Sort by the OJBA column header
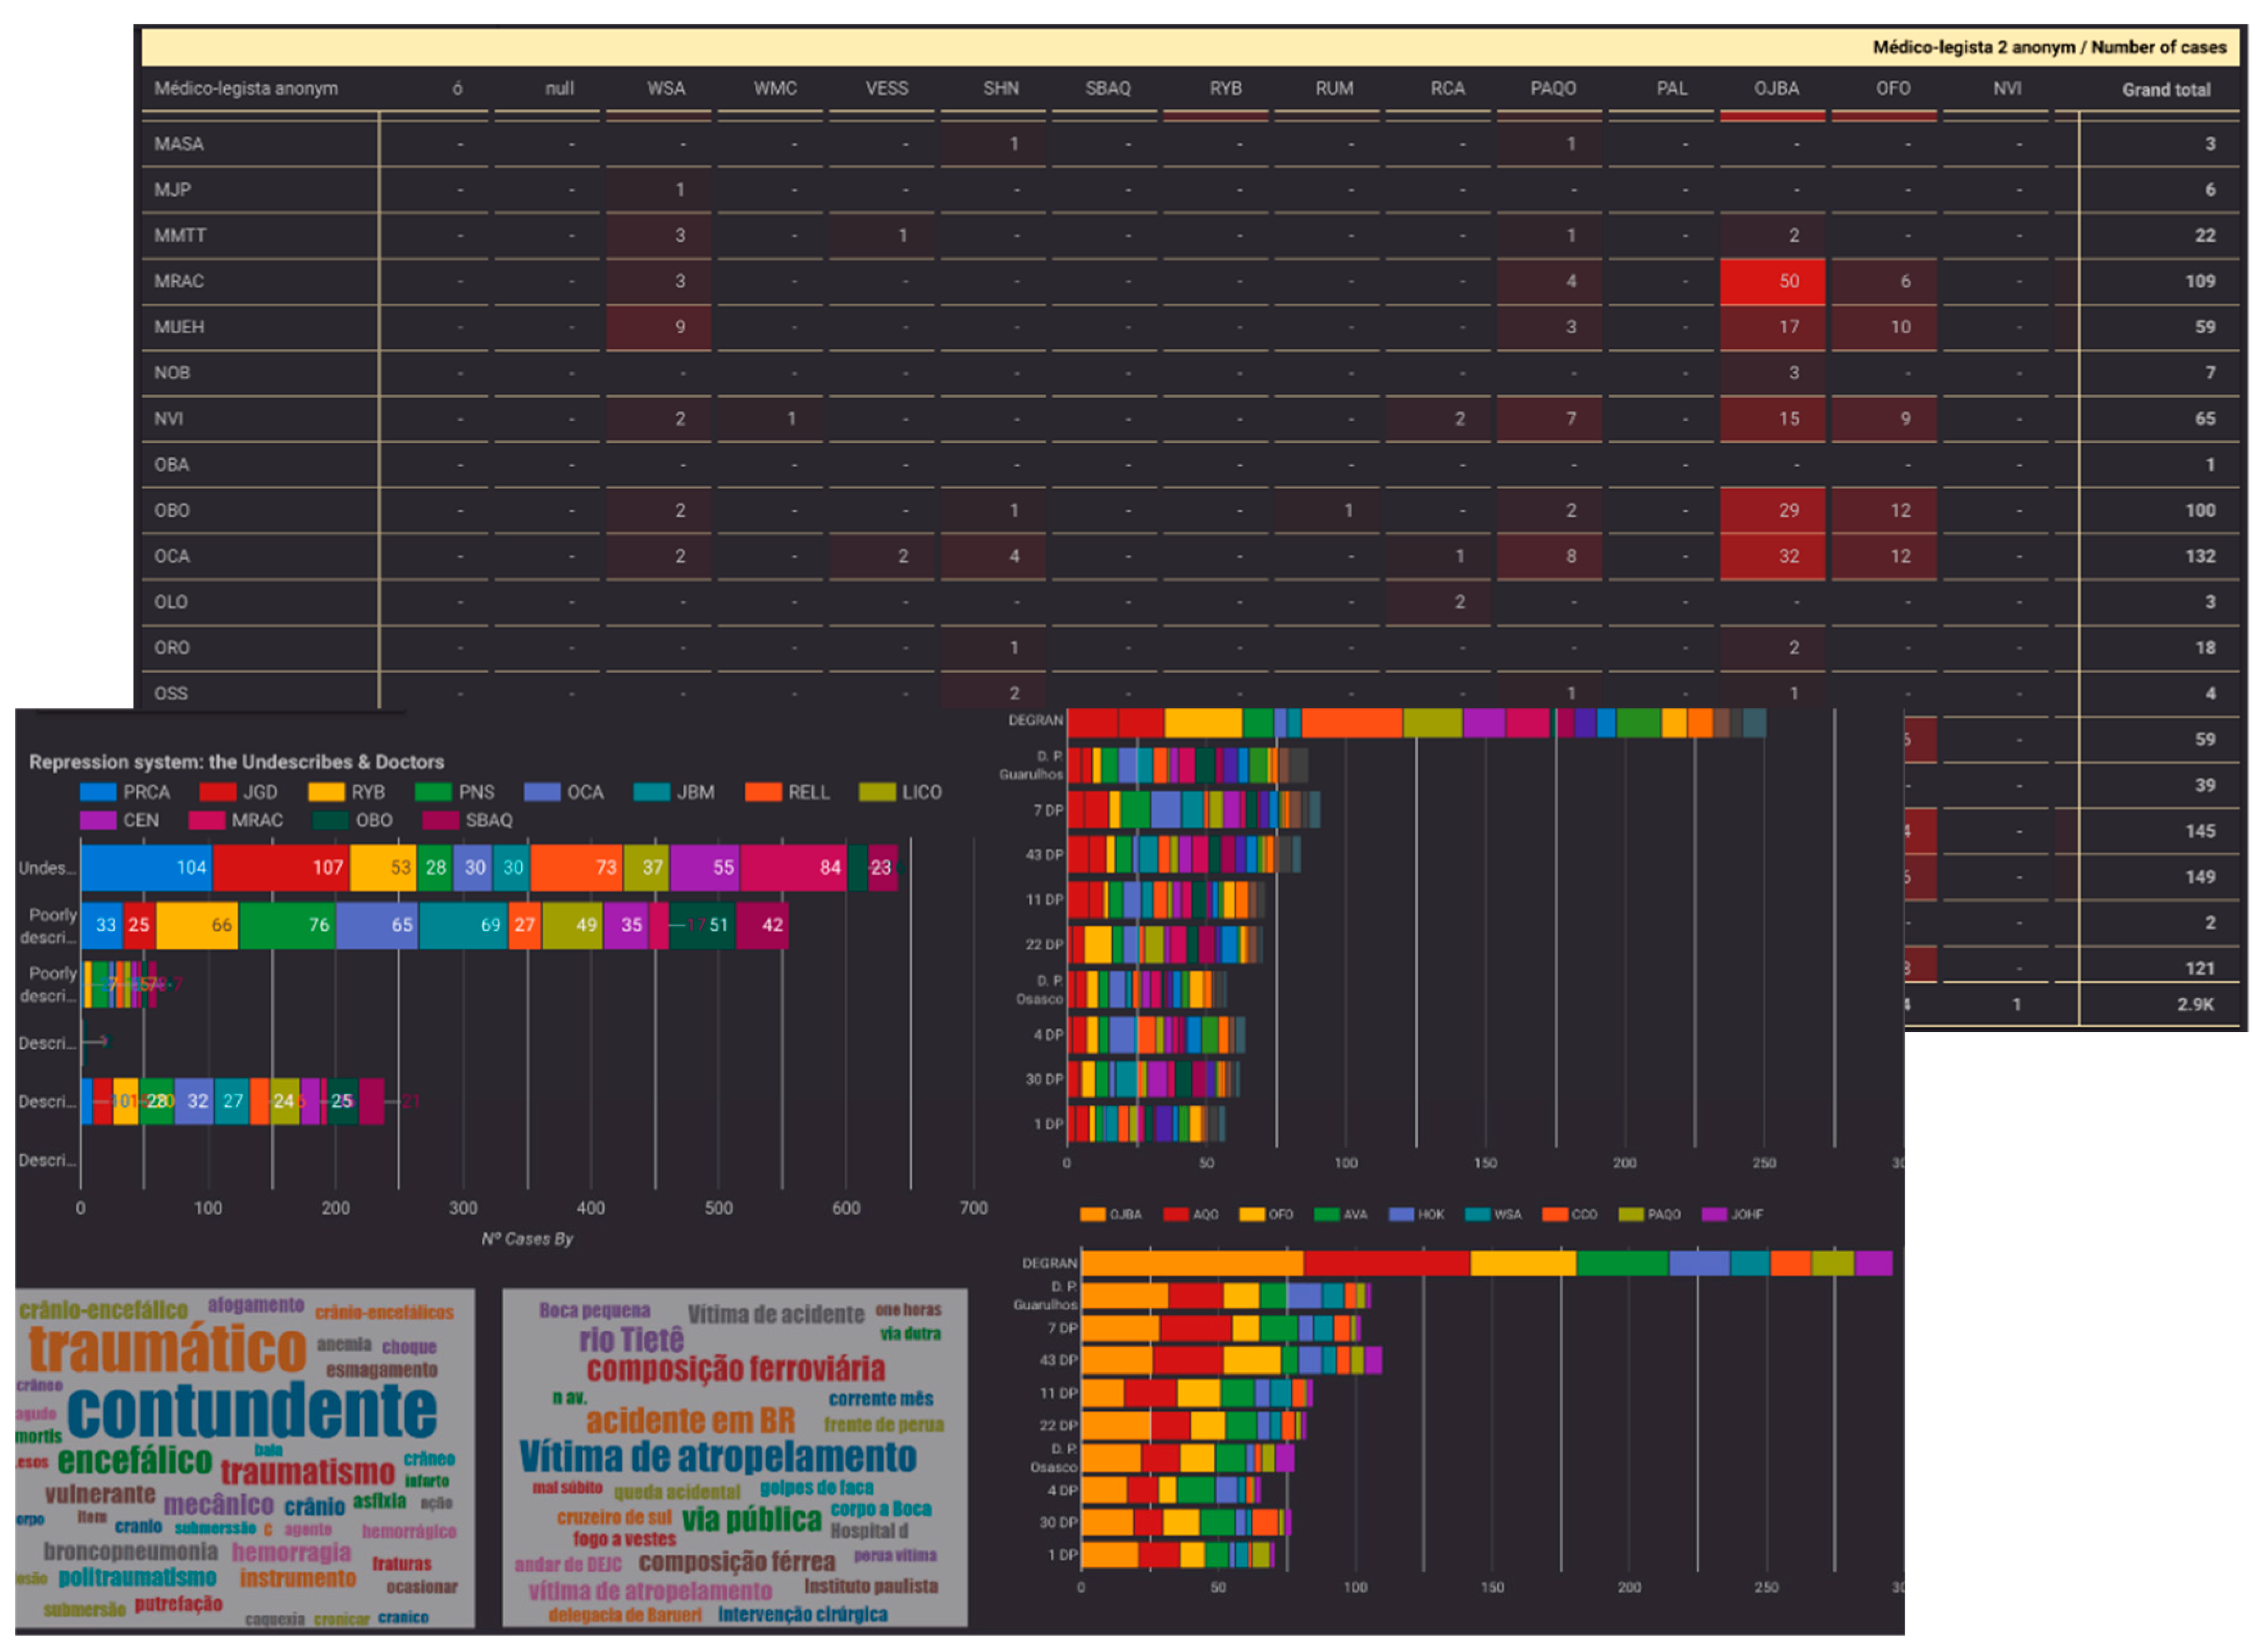 click(x=1776, y=88)
